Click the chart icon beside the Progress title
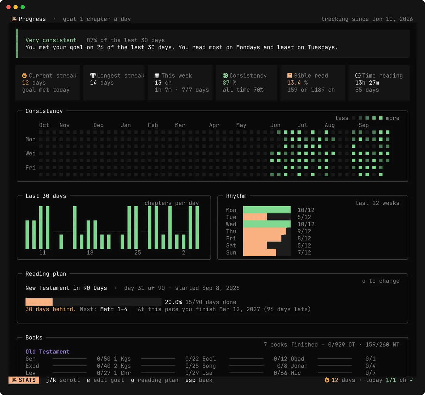The image size is (425, 395). coord(14,19)
